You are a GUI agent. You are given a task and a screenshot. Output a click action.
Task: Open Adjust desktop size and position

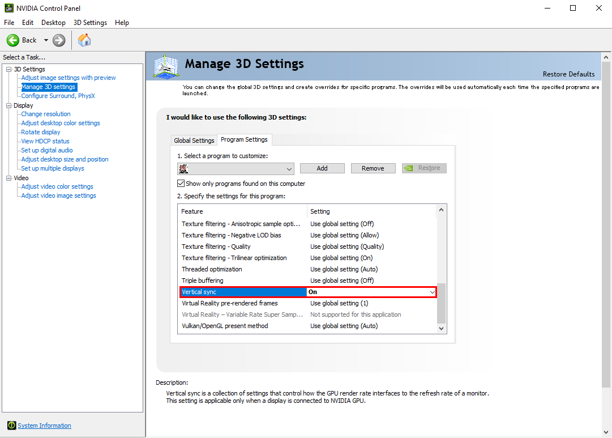(65, 159)
